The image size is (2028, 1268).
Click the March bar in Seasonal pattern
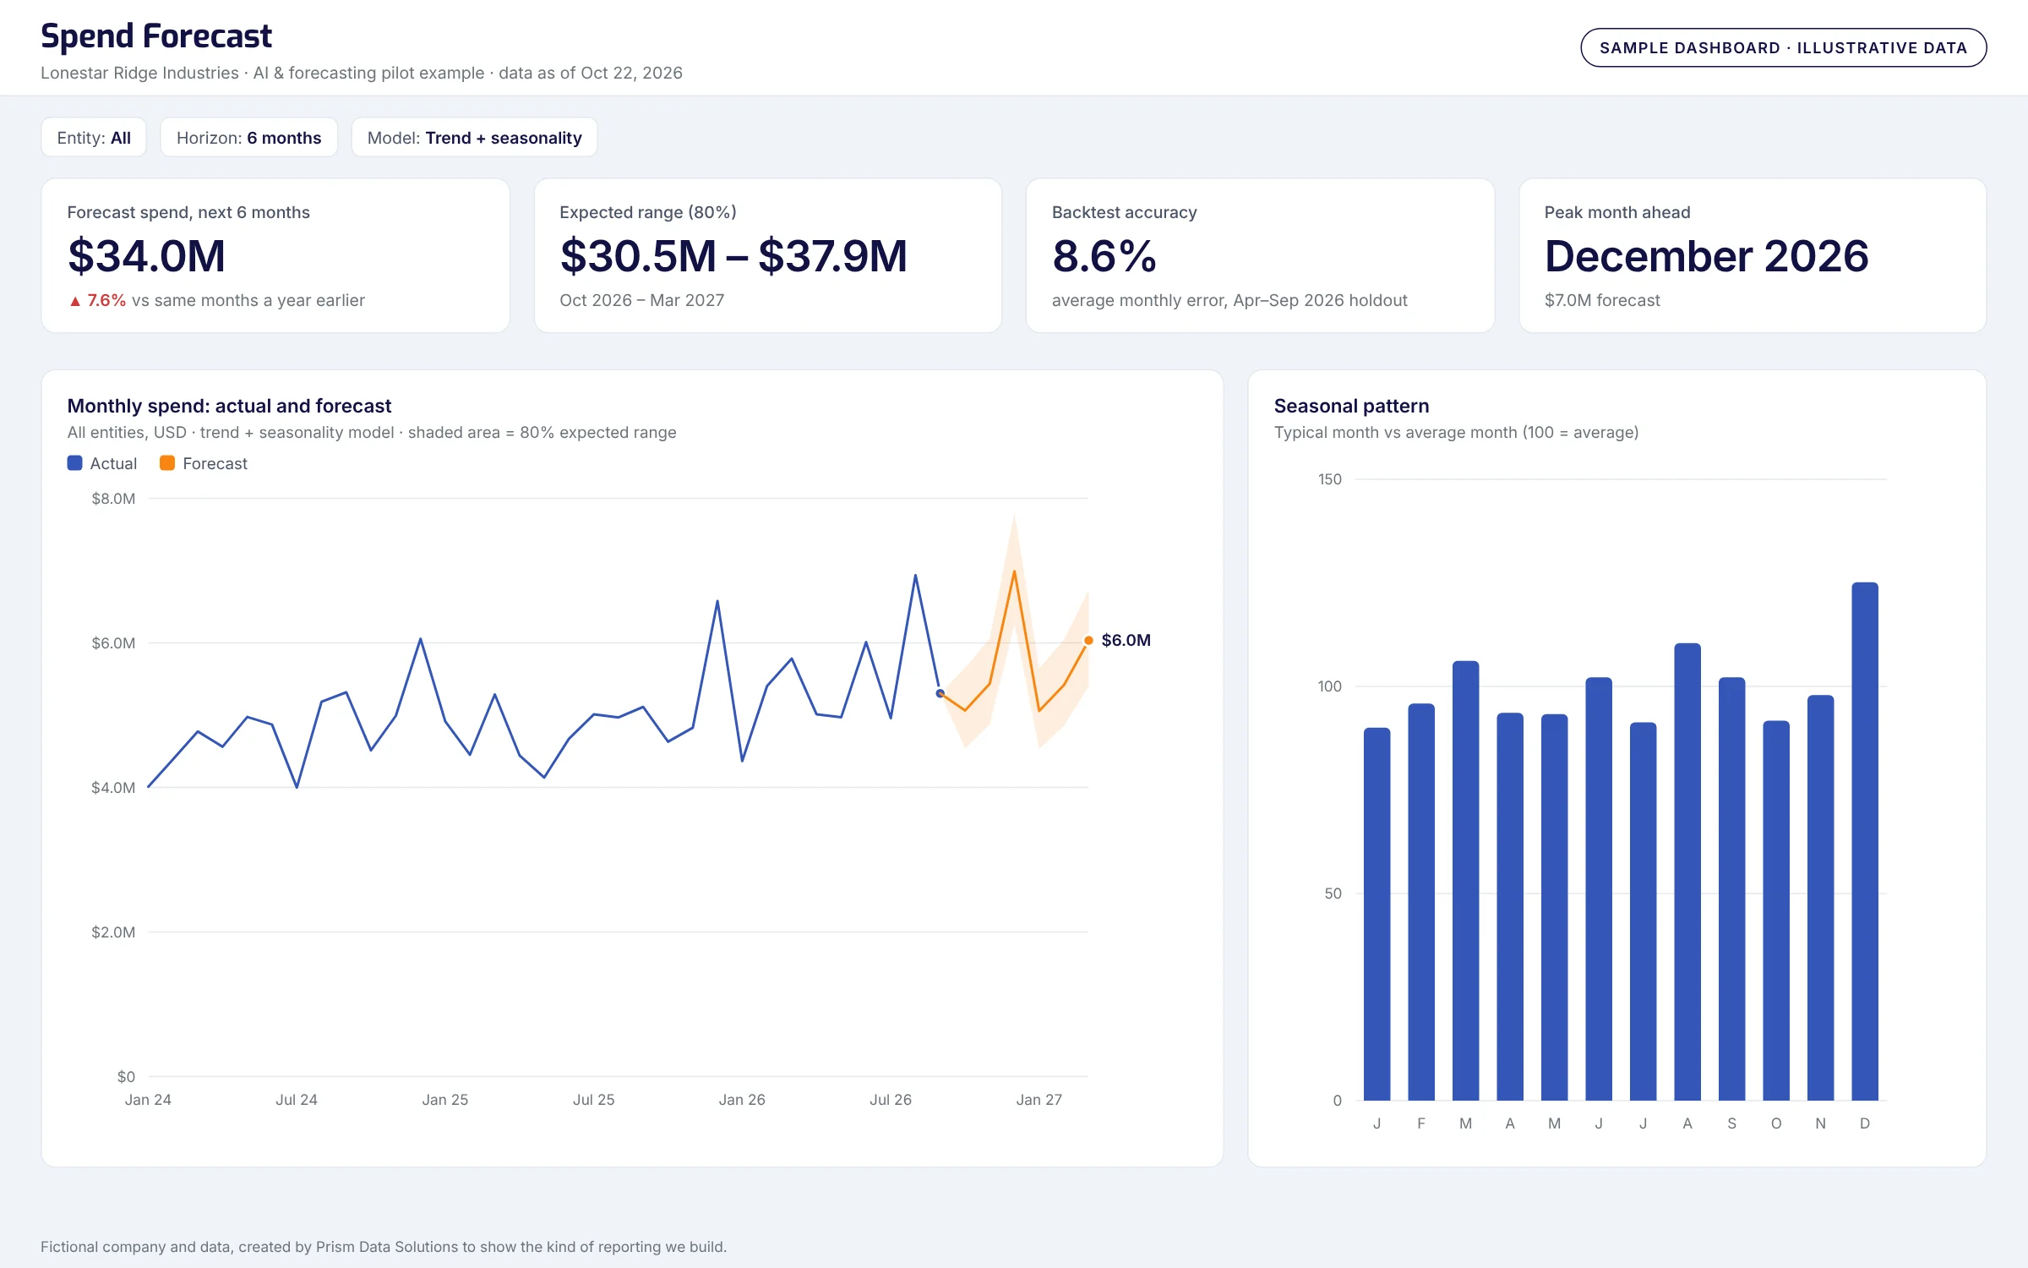(1465, 881)
